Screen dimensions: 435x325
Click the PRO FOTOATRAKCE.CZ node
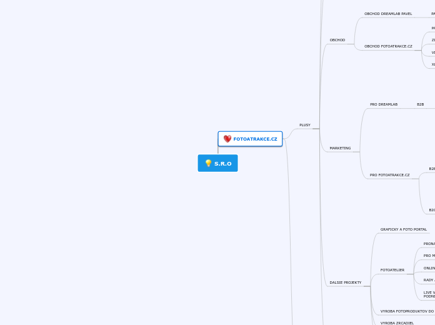389,175
